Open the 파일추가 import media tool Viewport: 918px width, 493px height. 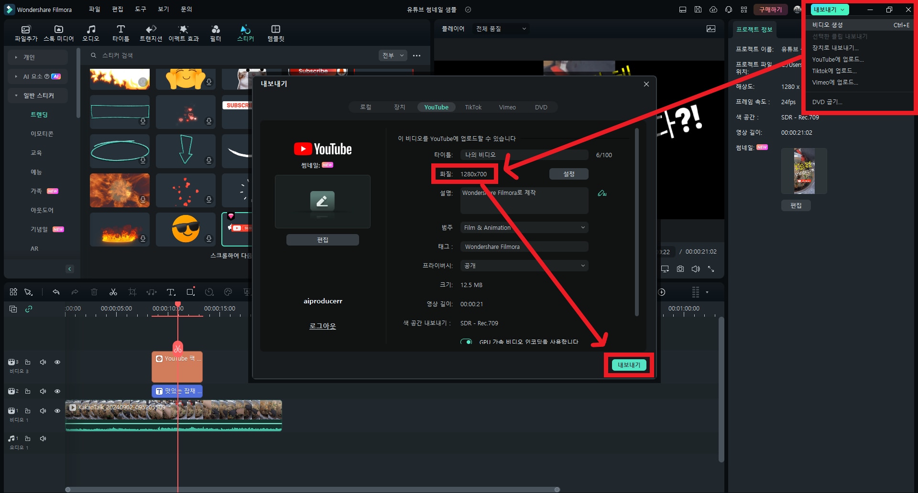(26, 33)
